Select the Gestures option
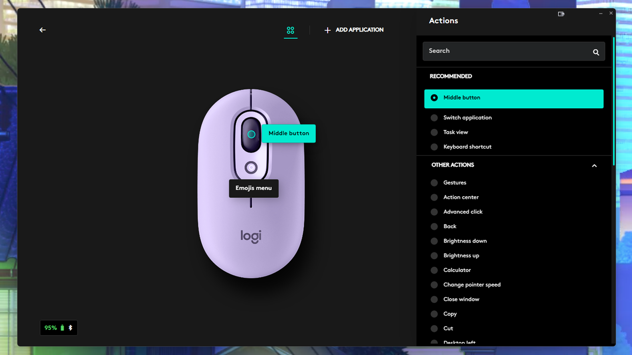Image resolution: width=632 pixels, height=355 pixels. point(455,182)
